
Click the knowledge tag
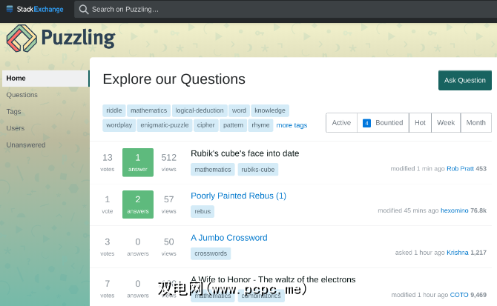pyautogui.click(x=270, y=110)
